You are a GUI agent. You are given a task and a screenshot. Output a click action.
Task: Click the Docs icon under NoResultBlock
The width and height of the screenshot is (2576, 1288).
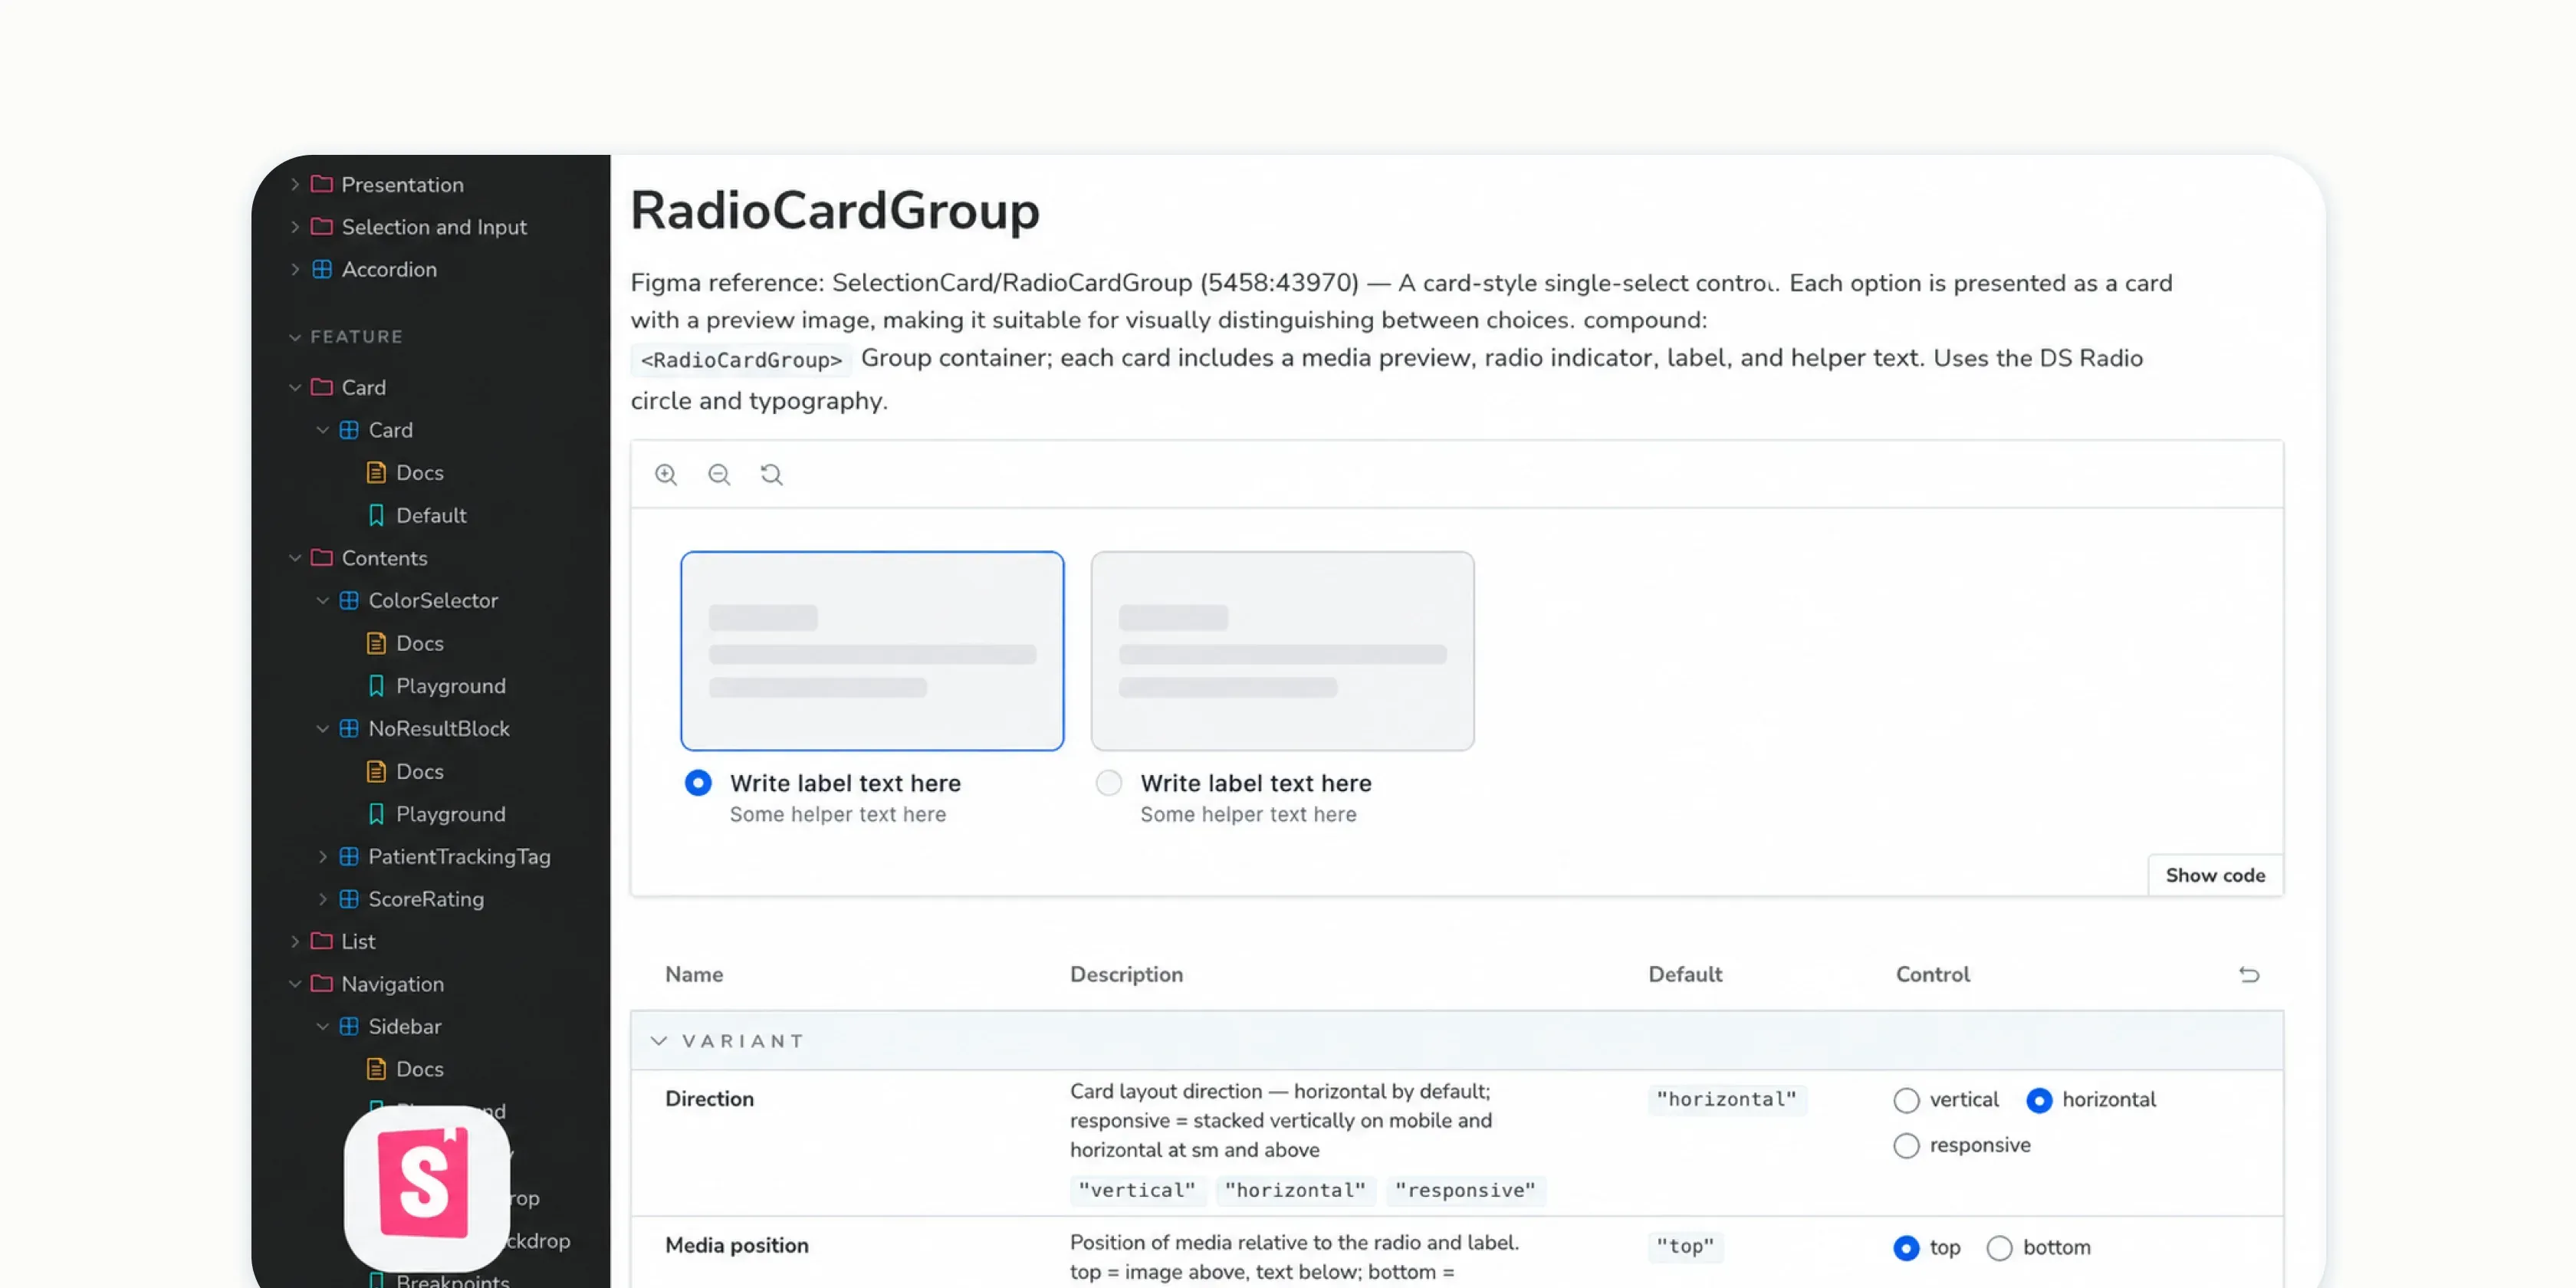(x=376, y=771)
